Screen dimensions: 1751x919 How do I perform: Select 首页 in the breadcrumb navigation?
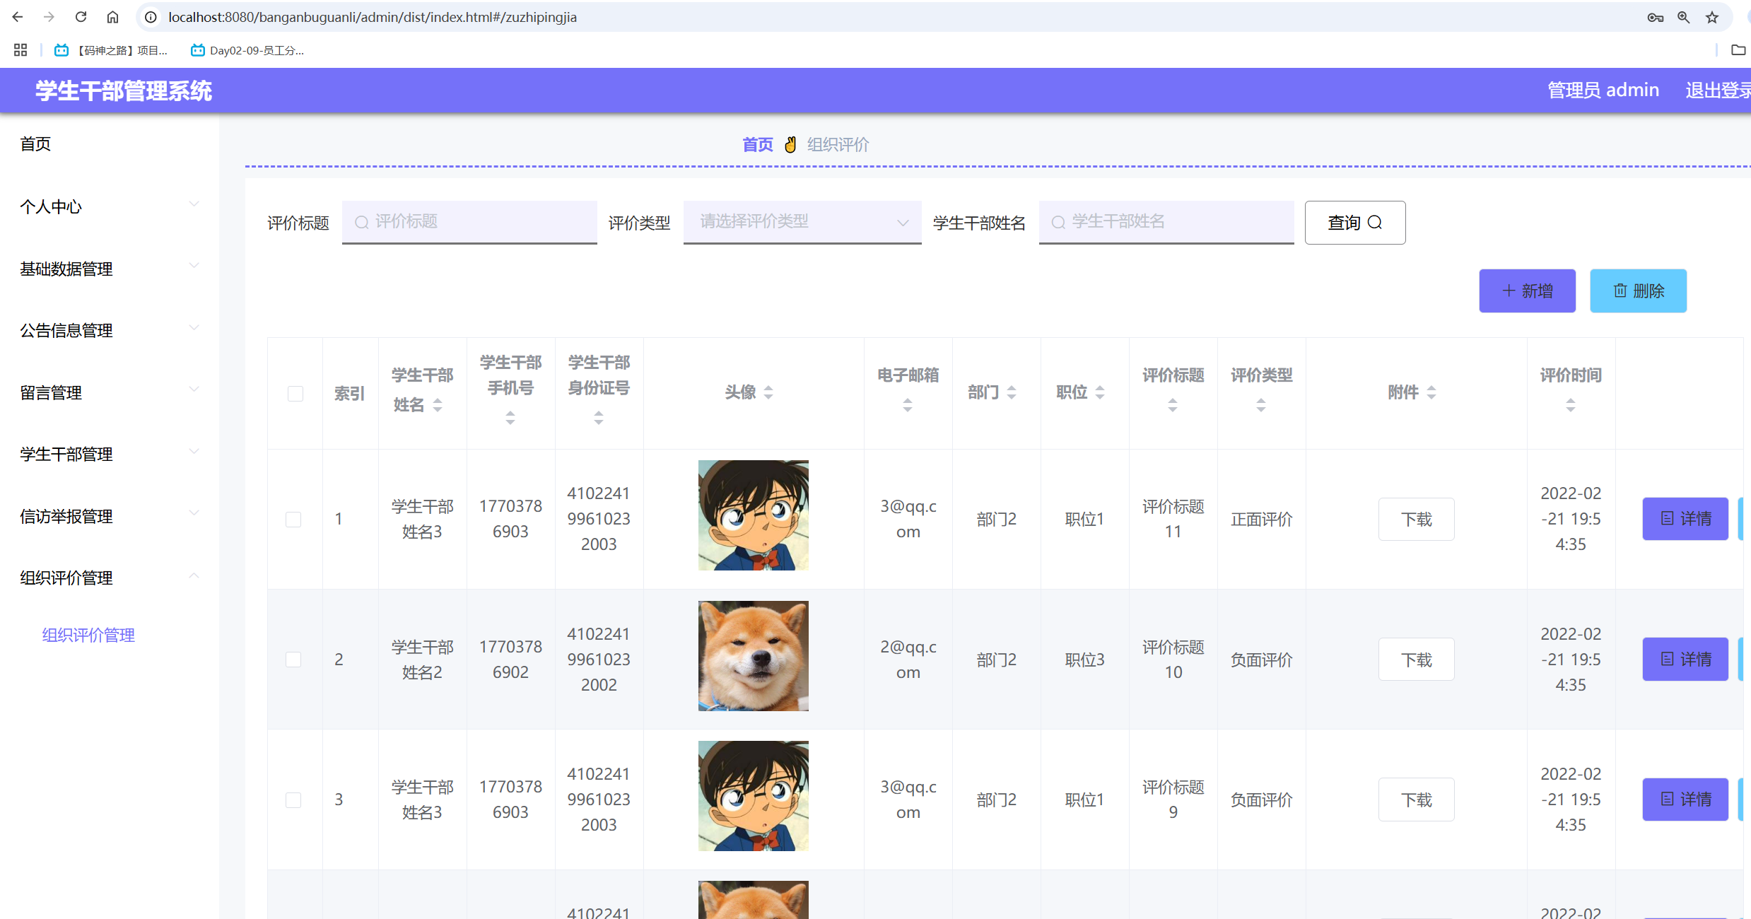pyautogui.click(x=757, y=144)
